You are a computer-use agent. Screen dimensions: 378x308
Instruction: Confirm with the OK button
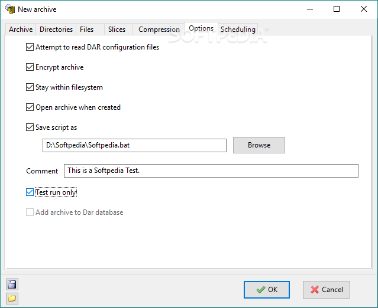267,290
